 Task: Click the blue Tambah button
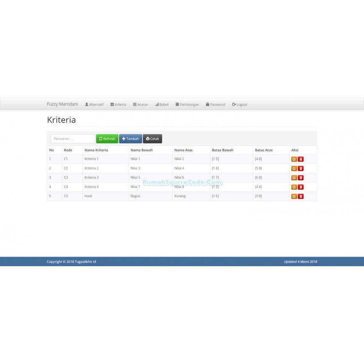pos(131,139)
